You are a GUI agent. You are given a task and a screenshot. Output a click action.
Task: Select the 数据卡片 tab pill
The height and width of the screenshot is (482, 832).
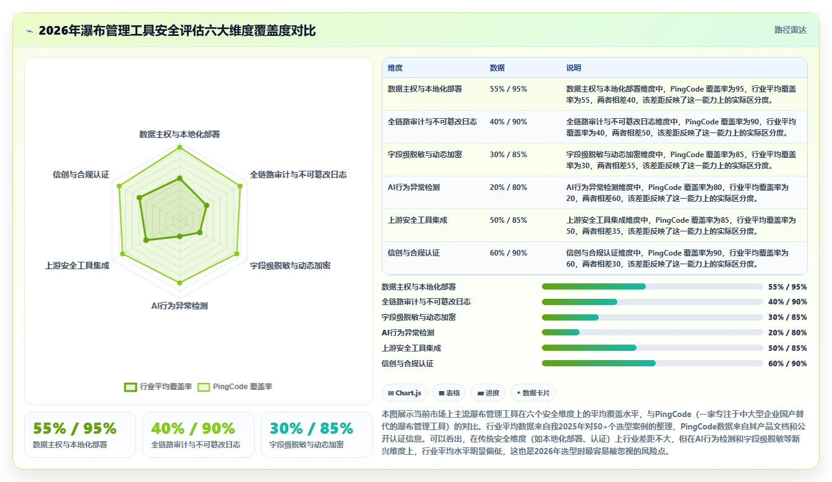click(x=533, y=393)
